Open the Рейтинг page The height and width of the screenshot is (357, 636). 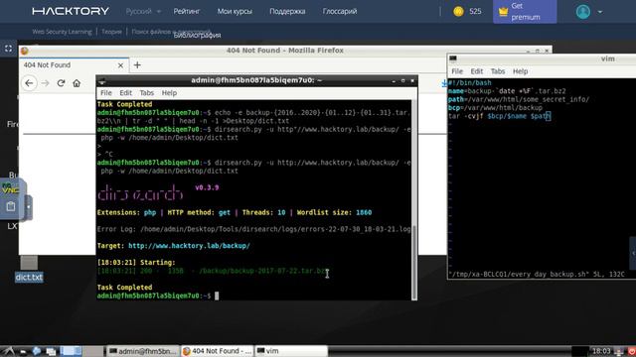(187, 11)
